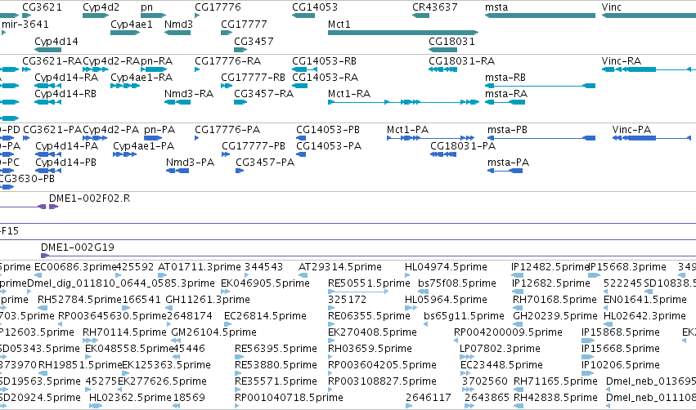The width and height of the screenshot is (696, 410).
Task: Open the pn gene label
Action: point(147,7)
